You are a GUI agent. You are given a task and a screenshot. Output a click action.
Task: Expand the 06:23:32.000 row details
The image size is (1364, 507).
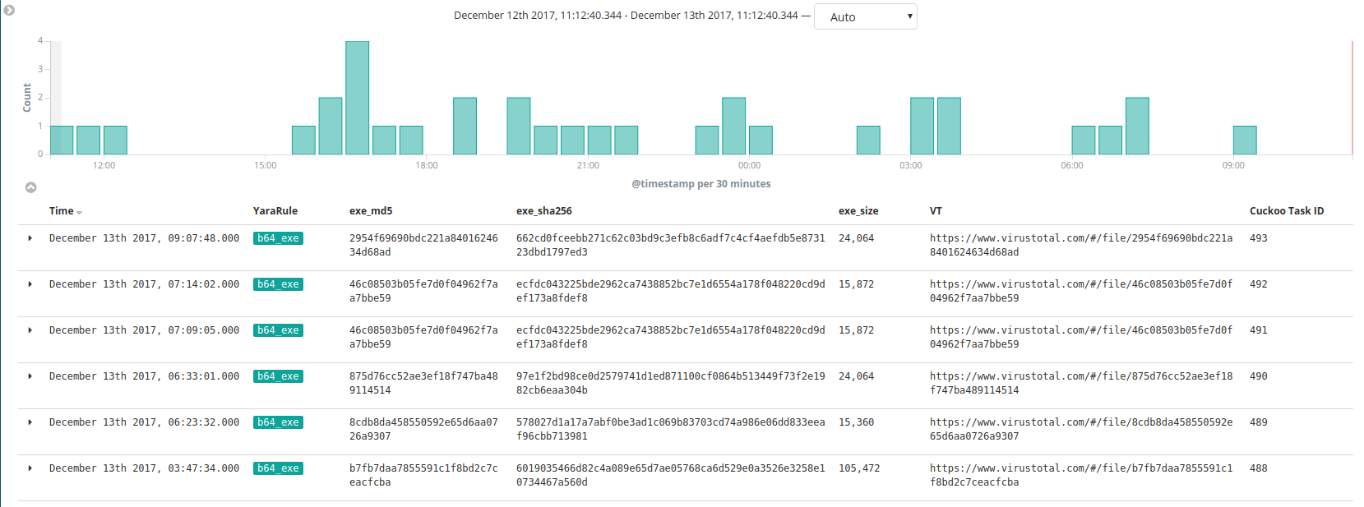point(30,422)
